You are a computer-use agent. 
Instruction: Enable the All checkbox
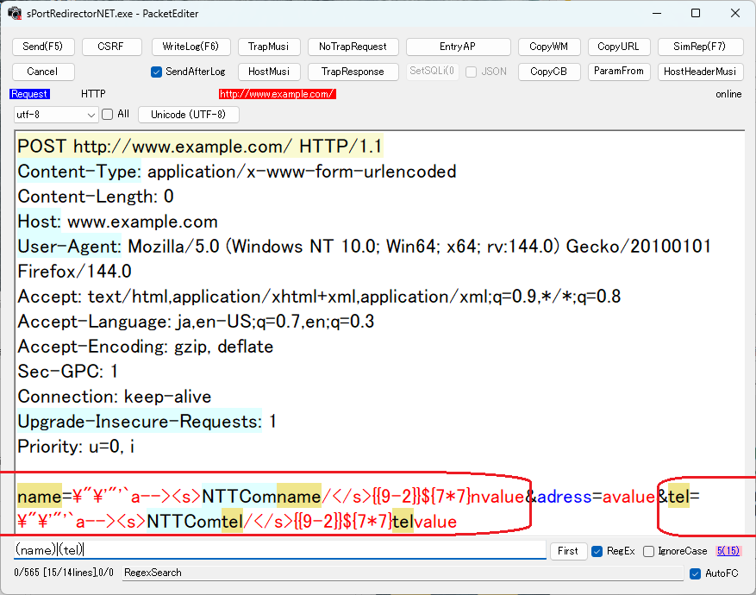pos(108,114)
